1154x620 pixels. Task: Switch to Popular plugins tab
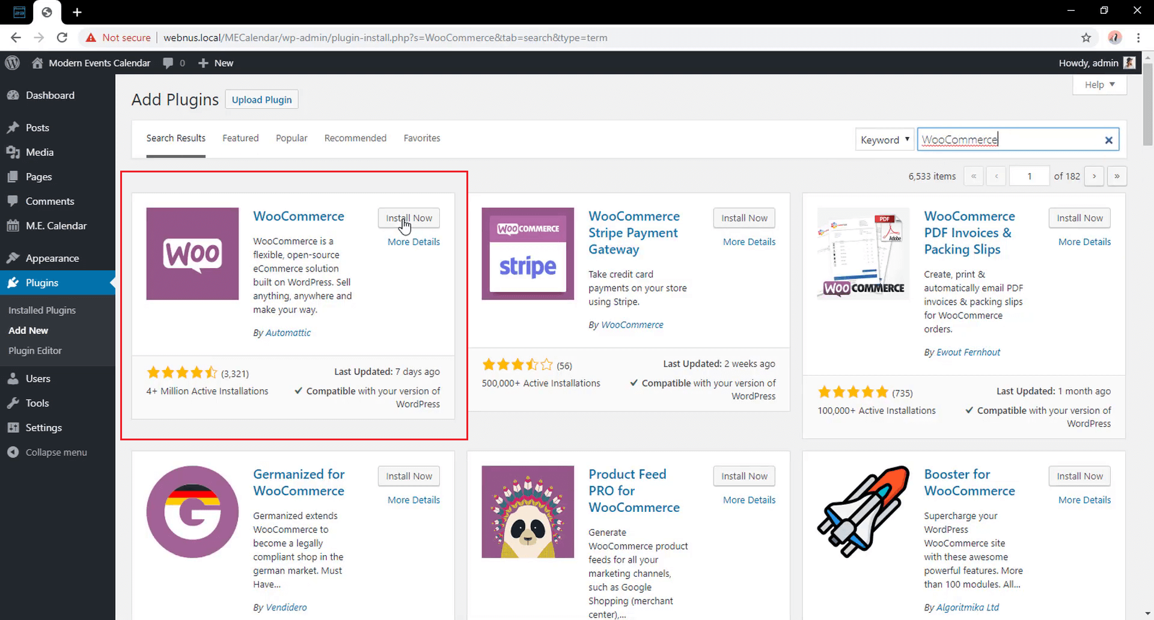point(292,138)
